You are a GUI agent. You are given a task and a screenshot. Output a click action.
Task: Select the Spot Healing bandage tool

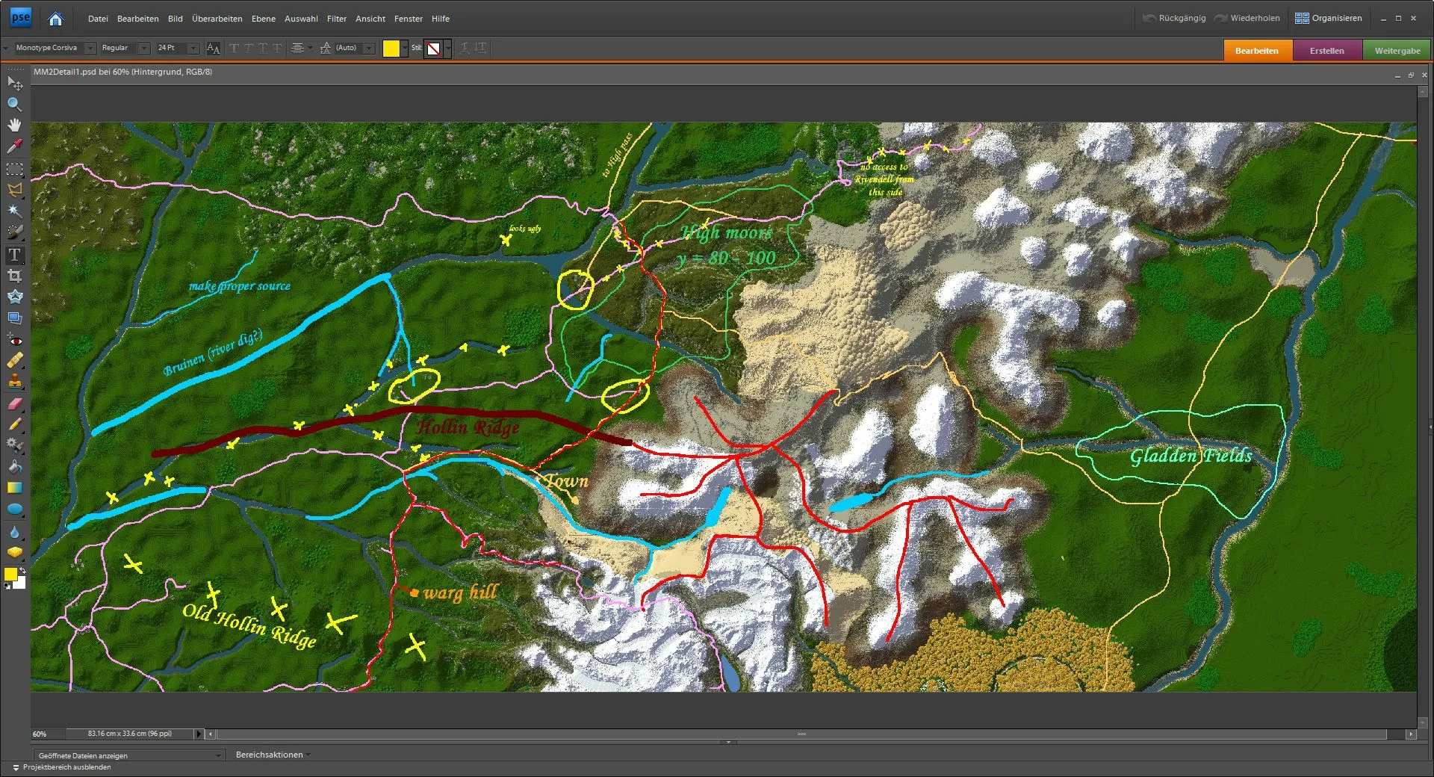(15, 361)
